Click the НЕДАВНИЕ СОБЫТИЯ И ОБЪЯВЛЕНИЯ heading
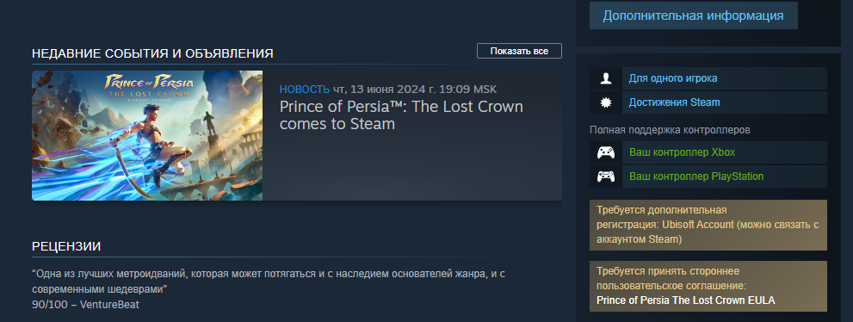This screenshot has width=853, height=322. 152,53
